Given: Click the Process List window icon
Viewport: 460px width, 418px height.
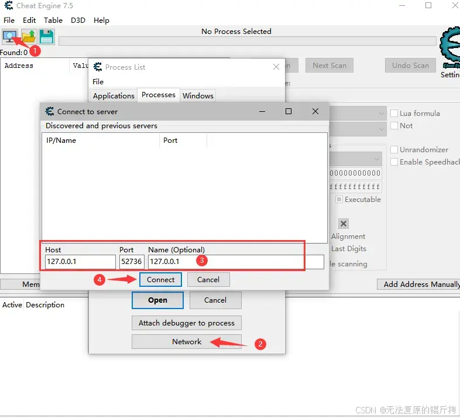Looking at the screenshot, I should pos(98,67).
